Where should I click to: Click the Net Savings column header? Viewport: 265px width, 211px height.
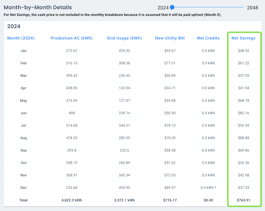[244, 38]
